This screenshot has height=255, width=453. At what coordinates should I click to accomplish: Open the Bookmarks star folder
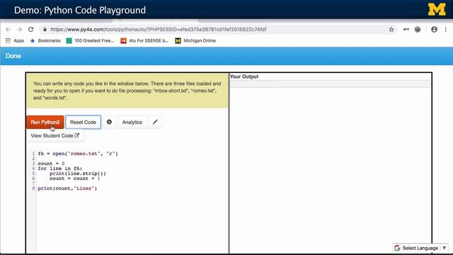coord(45,41)
